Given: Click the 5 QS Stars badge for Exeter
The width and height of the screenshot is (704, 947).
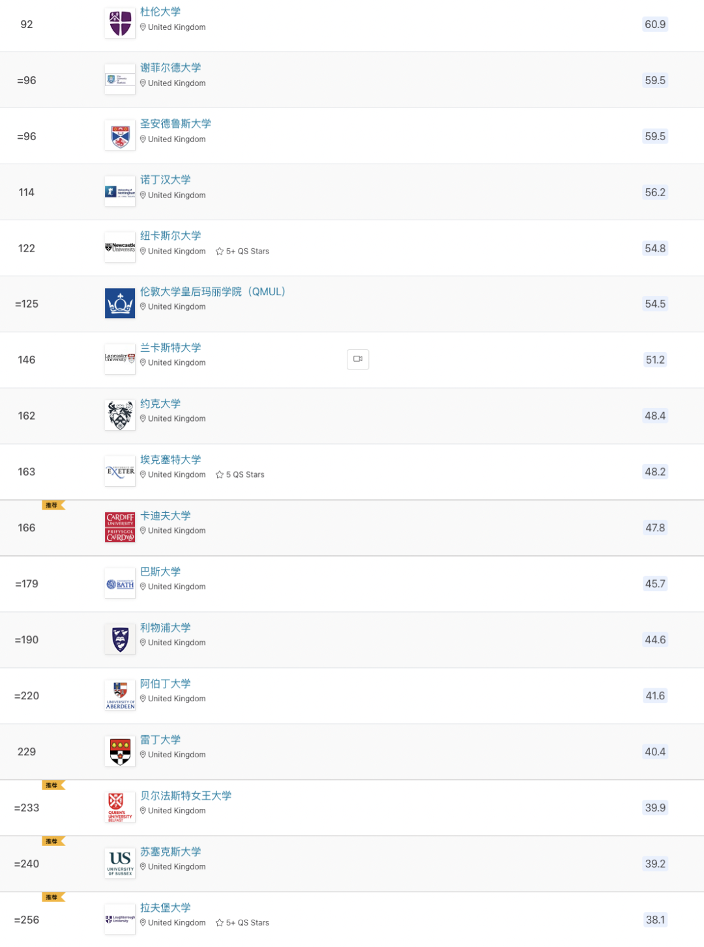Looking at the screenshot, I should pos(240,475).
